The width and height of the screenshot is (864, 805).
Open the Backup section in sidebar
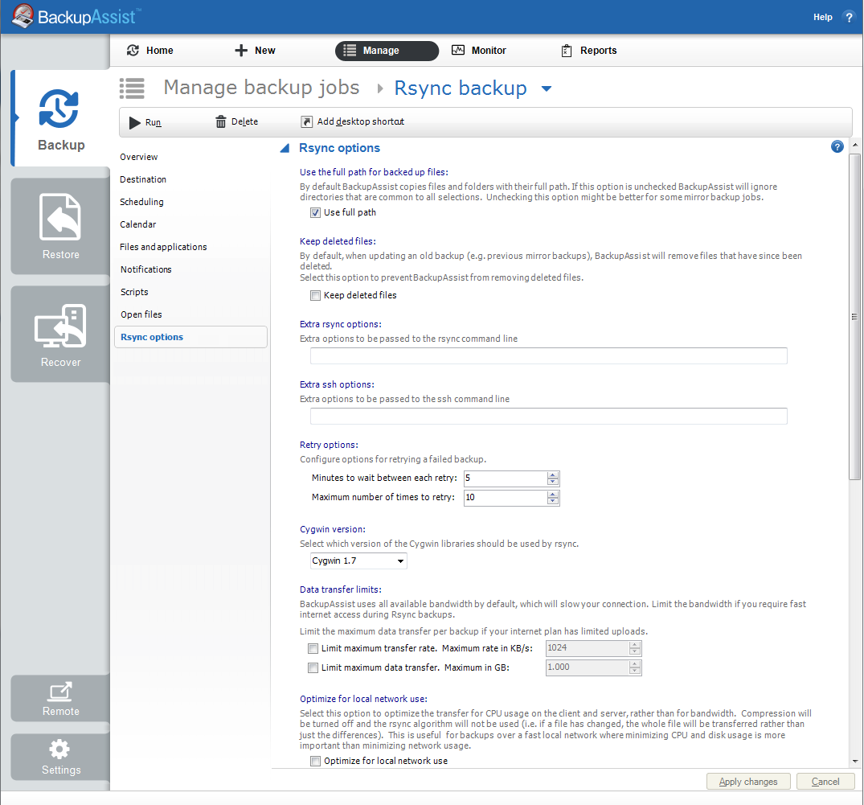click(x=60, y=118)
